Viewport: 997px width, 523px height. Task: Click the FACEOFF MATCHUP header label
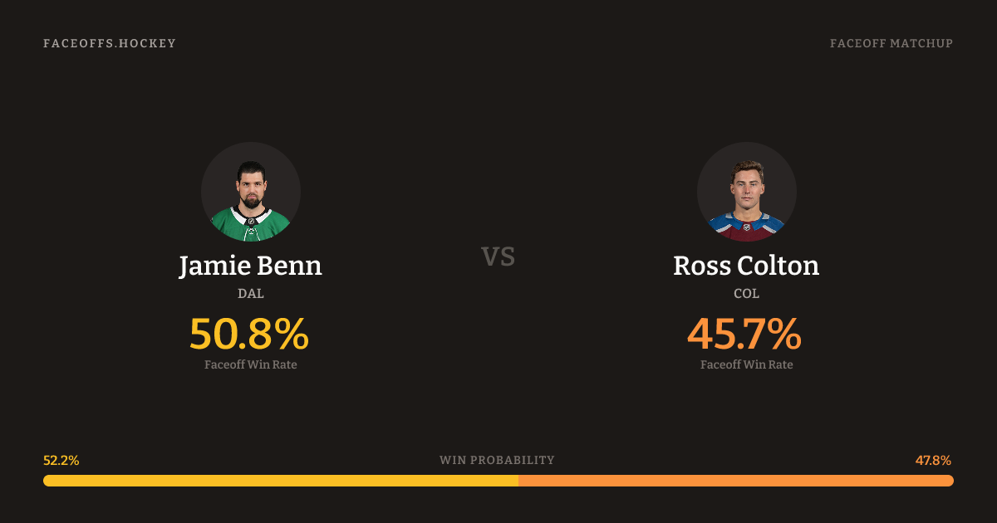click(891, 43)
